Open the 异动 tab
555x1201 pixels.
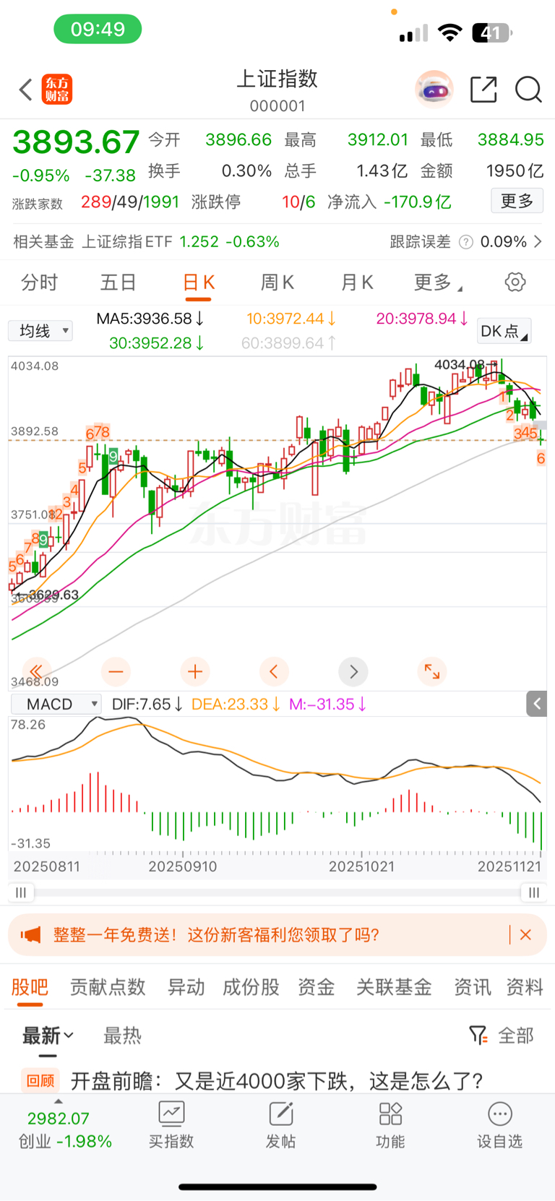(x=186, y=987)
